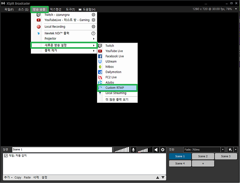Open the audio settings gear

(x=163, y=150)
